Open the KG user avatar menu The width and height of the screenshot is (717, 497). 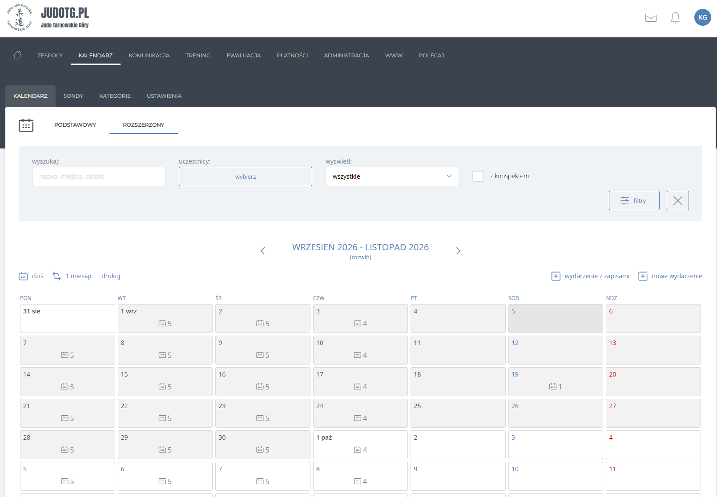pos(702,17)
